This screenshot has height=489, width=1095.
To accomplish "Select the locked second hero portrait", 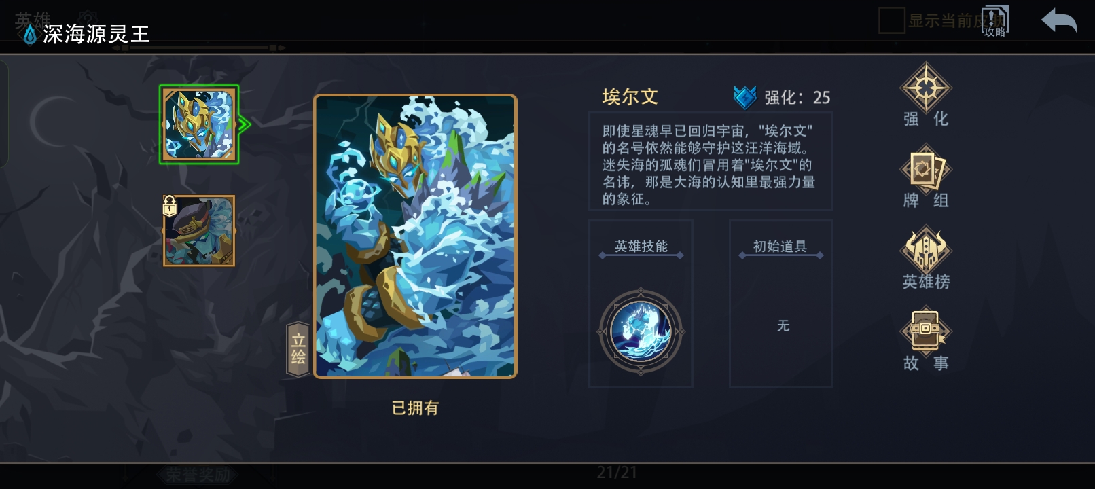I will point(199,231).
